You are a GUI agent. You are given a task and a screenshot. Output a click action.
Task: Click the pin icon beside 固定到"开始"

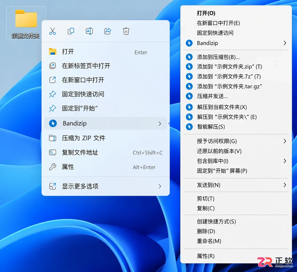52,108
